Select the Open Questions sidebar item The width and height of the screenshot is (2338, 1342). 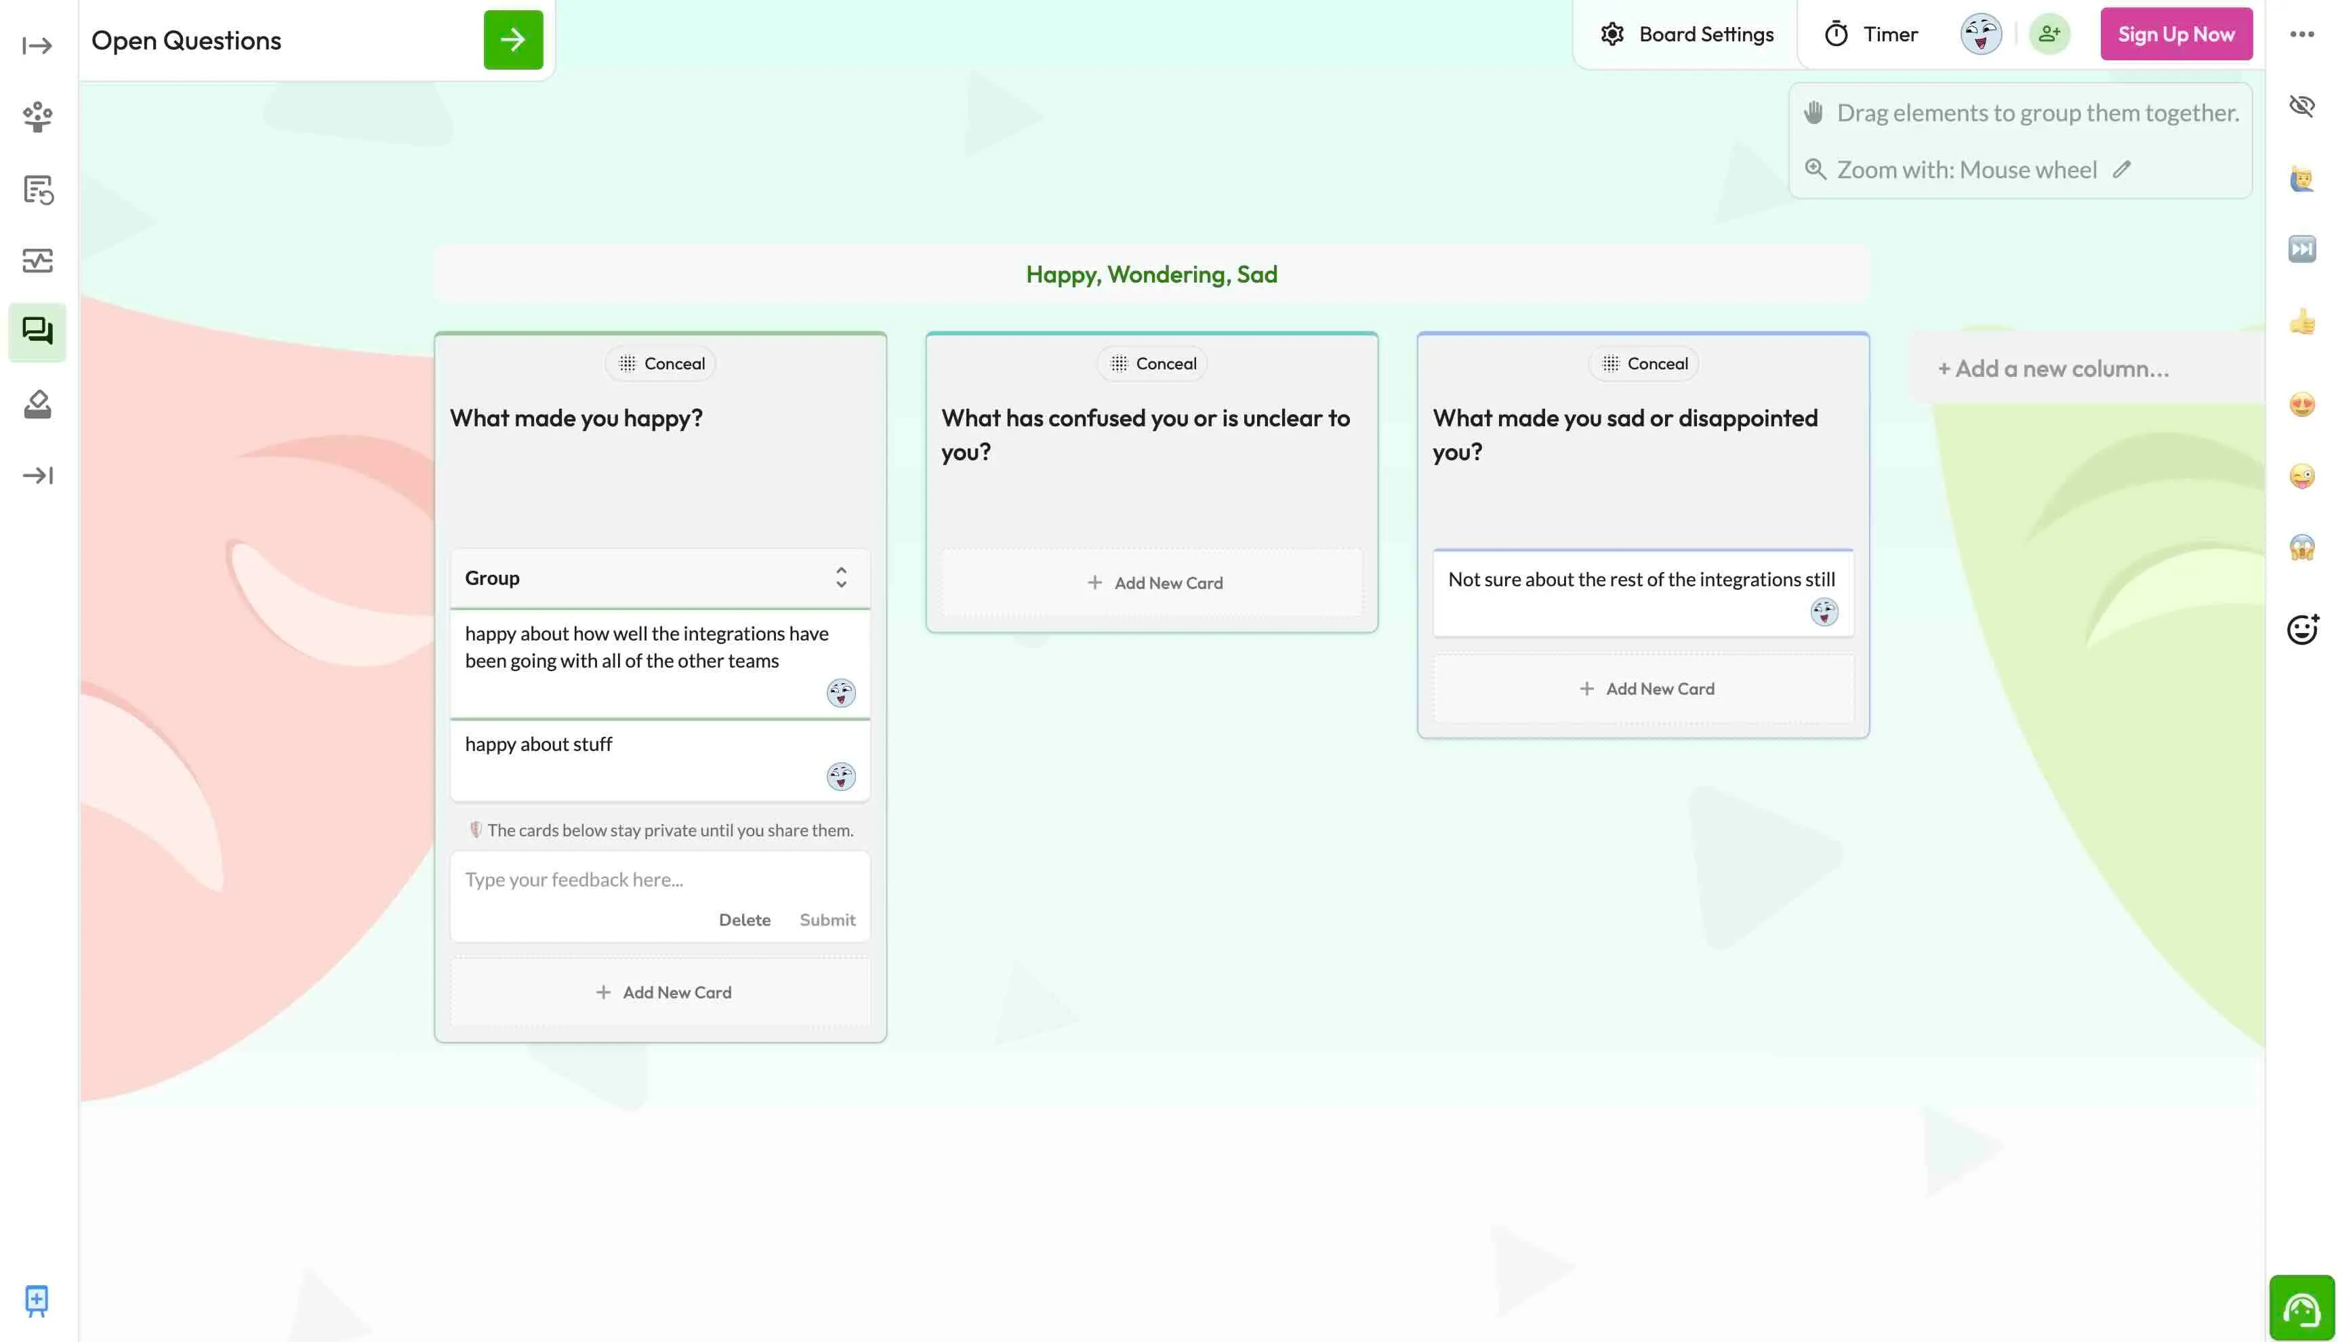[x=37, y=331]
